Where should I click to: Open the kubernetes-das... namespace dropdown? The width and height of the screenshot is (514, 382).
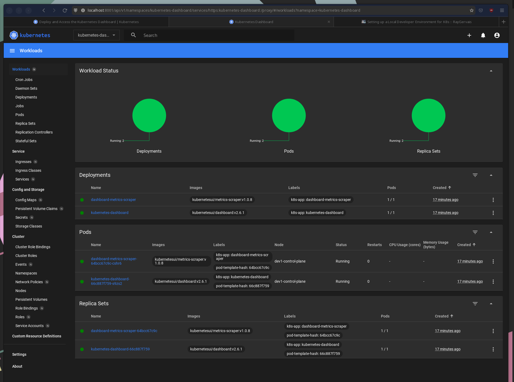tap(97, 35)
